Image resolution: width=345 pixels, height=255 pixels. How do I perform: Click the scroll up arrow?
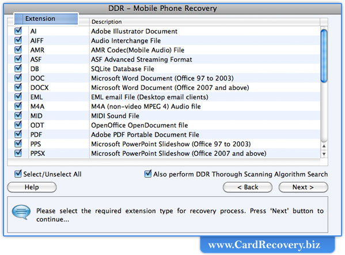click(x=324, y=146)
